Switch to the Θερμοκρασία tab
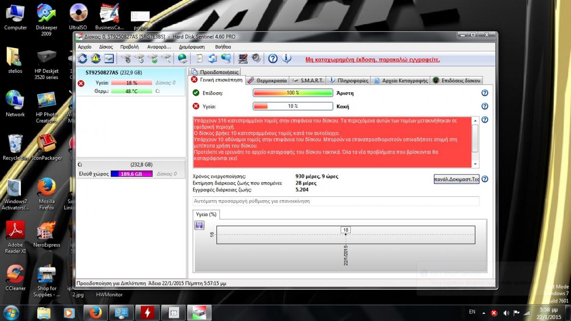571x321 pixels. tap(267, 80)
